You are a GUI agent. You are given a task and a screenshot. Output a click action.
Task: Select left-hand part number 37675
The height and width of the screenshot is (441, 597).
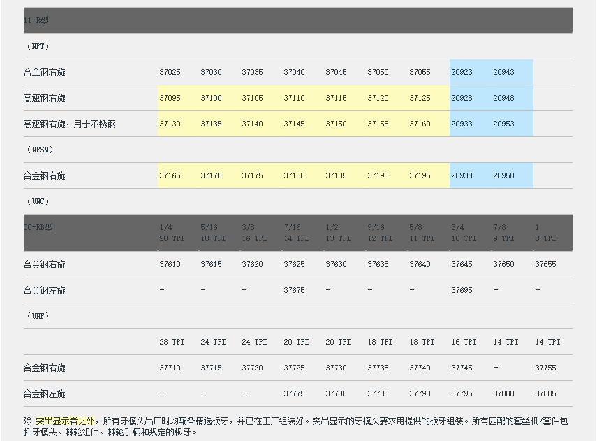294,290
